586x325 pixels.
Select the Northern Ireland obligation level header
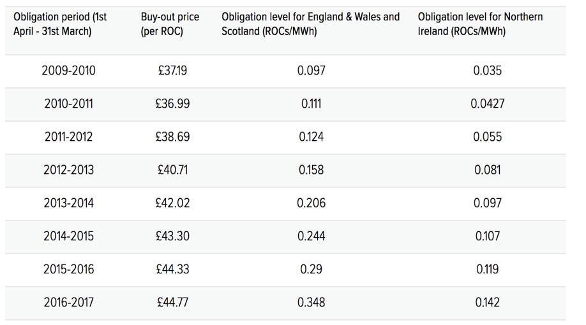click(480, 24)
